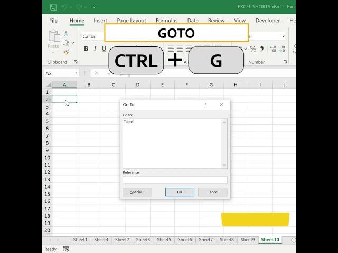The width and height of the screenshot is (338, 253).
Task: Click the Go to list scroll up arrow
Action: pyautogui.click(x=224, y=122)
